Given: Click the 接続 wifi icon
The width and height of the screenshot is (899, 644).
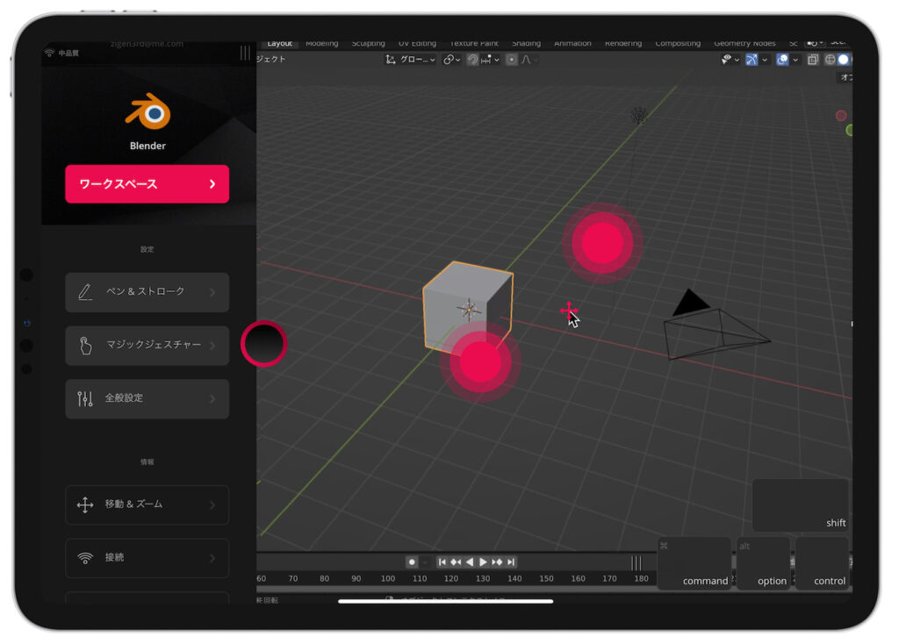Looking at the screenshot, I should (x=85, y=558).
